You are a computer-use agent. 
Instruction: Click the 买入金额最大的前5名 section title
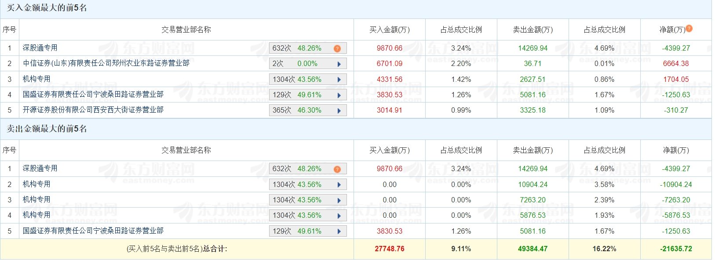click(47, 8)
